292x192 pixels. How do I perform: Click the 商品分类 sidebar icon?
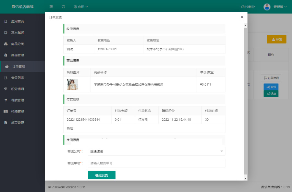point(6,44)
